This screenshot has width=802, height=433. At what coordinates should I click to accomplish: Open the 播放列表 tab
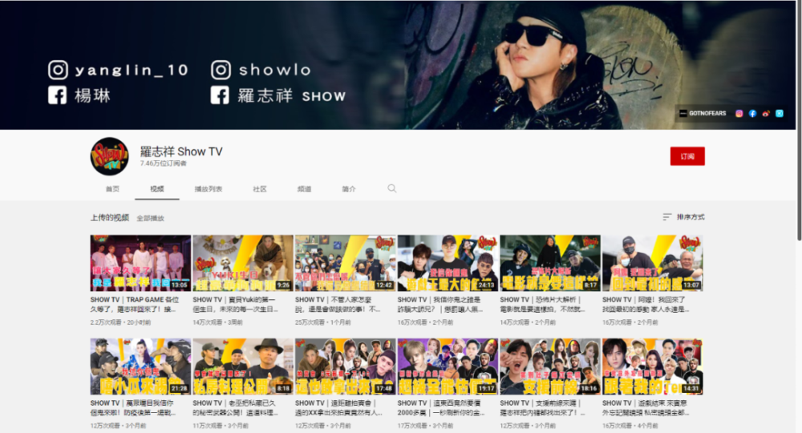[x=209, y=188]
